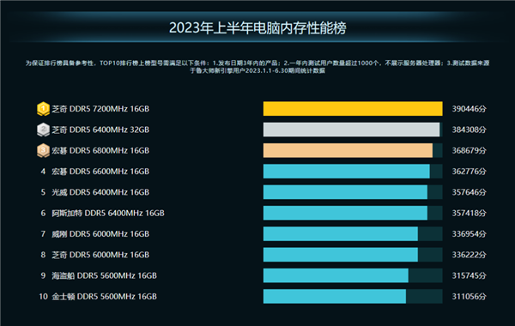
Task: Click the score 357646分
Action: (469, 192)
